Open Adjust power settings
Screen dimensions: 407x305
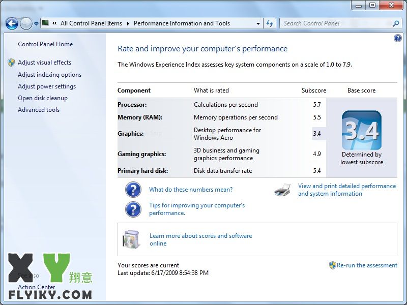coord(47,86)
